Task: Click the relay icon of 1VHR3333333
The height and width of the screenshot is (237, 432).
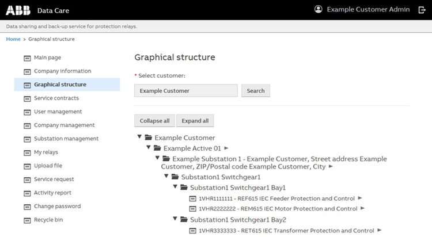Action: pos(192,231)
